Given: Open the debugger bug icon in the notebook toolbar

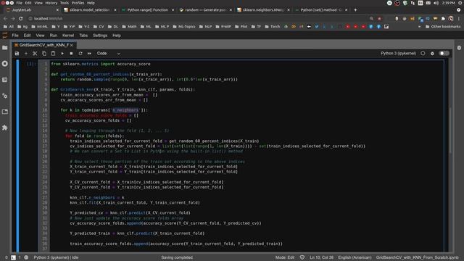Looking at the screenshot, I should [432, 54].
